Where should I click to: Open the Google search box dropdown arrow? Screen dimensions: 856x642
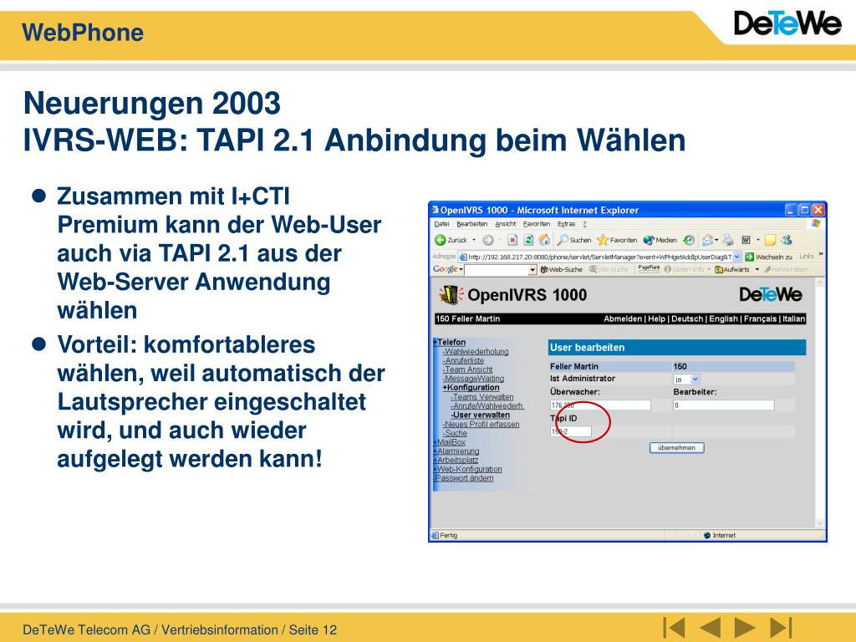coord(532,270)
